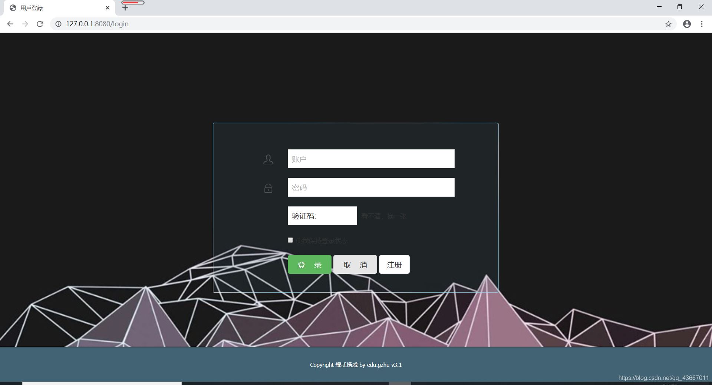Image resolution: width=712 pixels, height=385 pixels.
Task: Enable the 使我保持登录状态 checkbox
Action: (x=290, y=240)
